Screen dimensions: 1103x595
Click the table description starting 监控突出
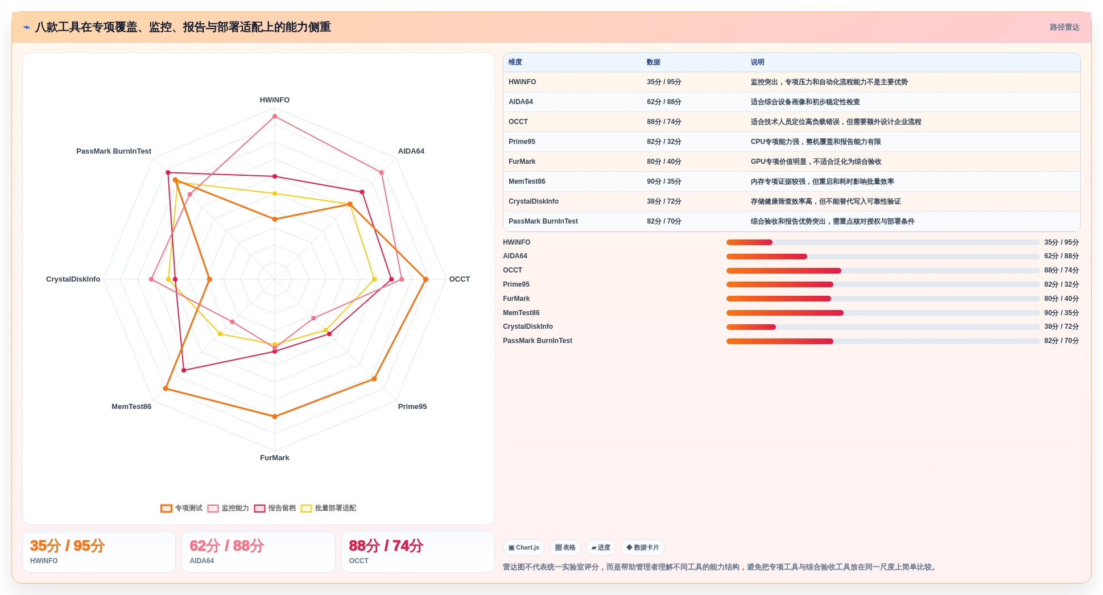(829, 82)
